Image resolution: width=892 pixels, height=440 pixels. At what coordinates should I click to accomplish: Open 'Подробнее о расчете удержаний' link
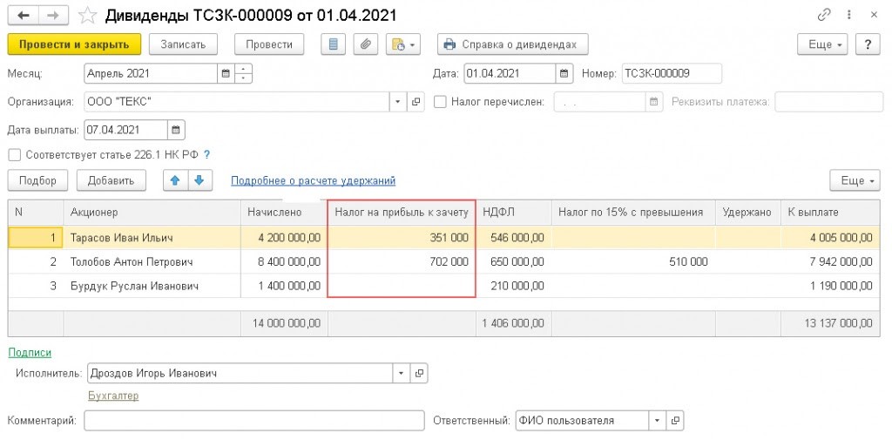pos(313,180)
